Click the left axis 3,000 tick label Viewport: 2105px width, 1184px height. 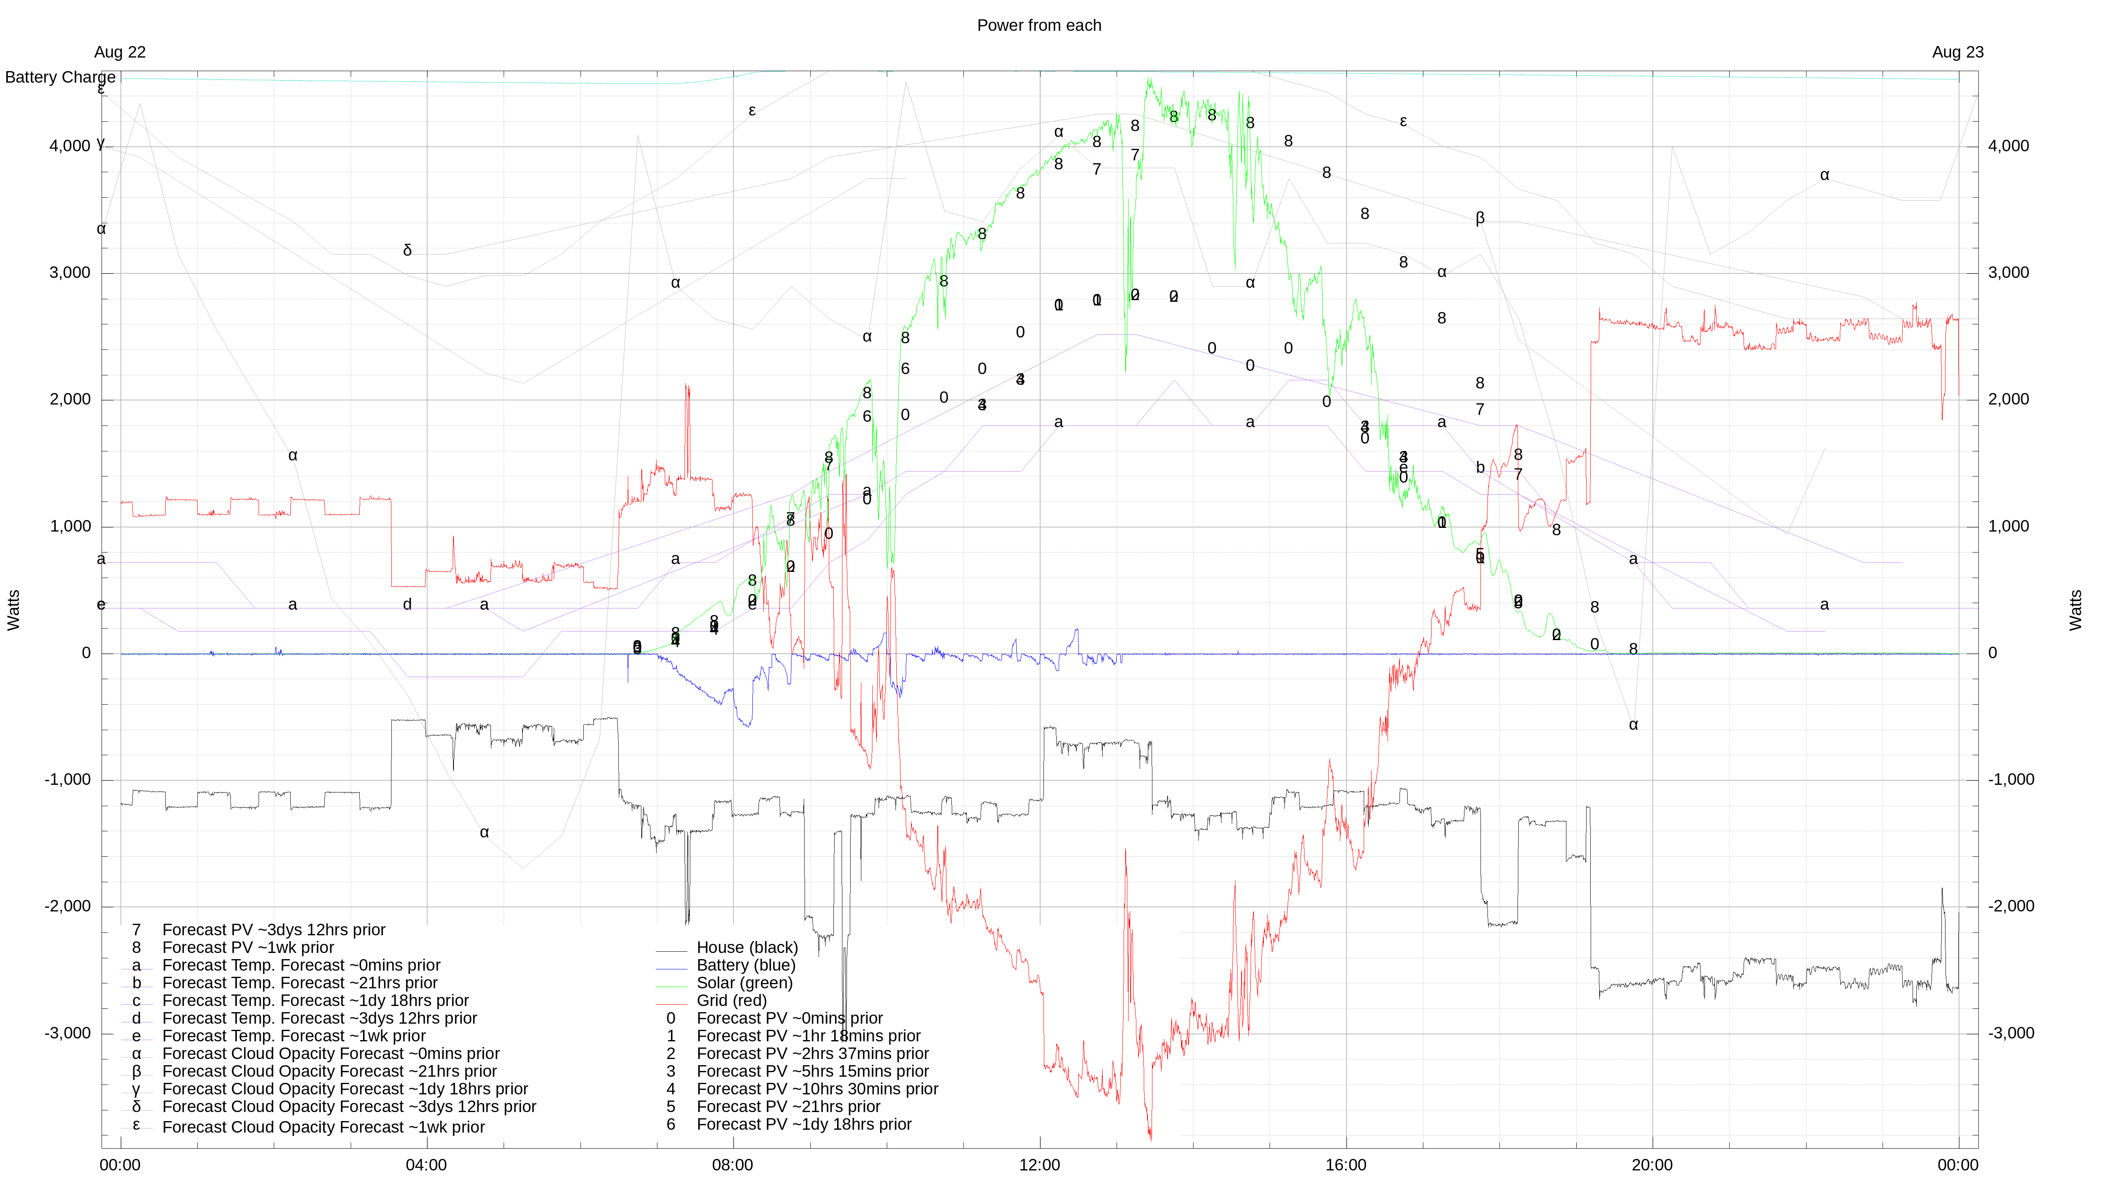pyautogui.click(x=69, y=273)
